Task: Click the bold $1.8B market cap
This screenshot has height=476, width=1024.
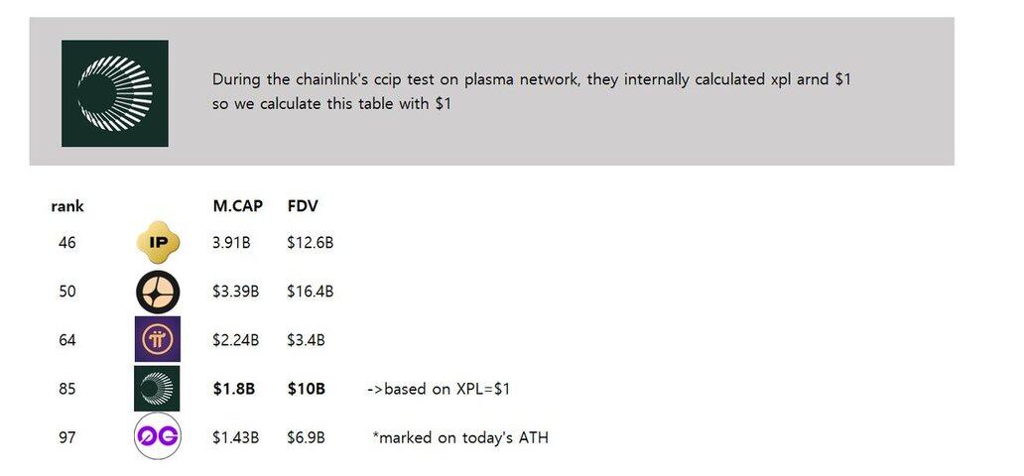Action: tap(234, 389)
